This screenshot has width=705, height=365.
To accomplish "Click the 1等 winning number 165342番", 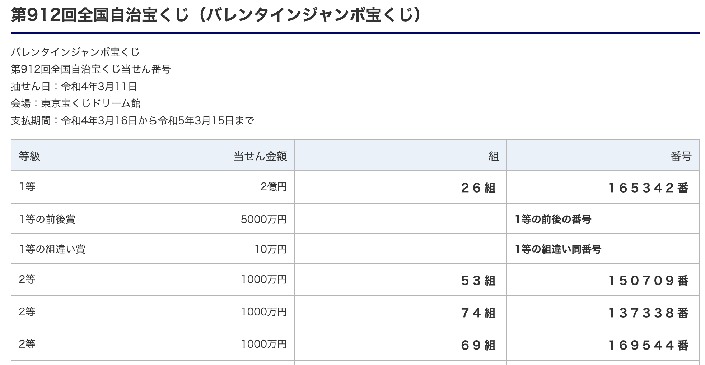I will 648,188.
